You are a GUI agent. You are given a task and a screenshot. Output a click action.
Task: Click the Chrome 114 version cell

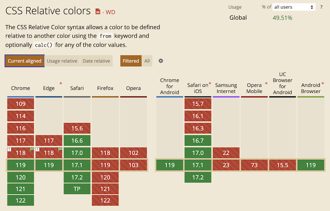(21, 116)
